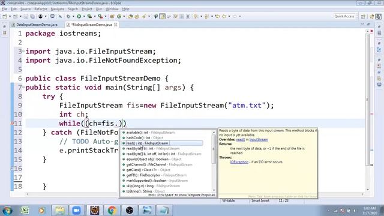
Task: Open the dropdown arrow next to New
Action: [10, 16]
